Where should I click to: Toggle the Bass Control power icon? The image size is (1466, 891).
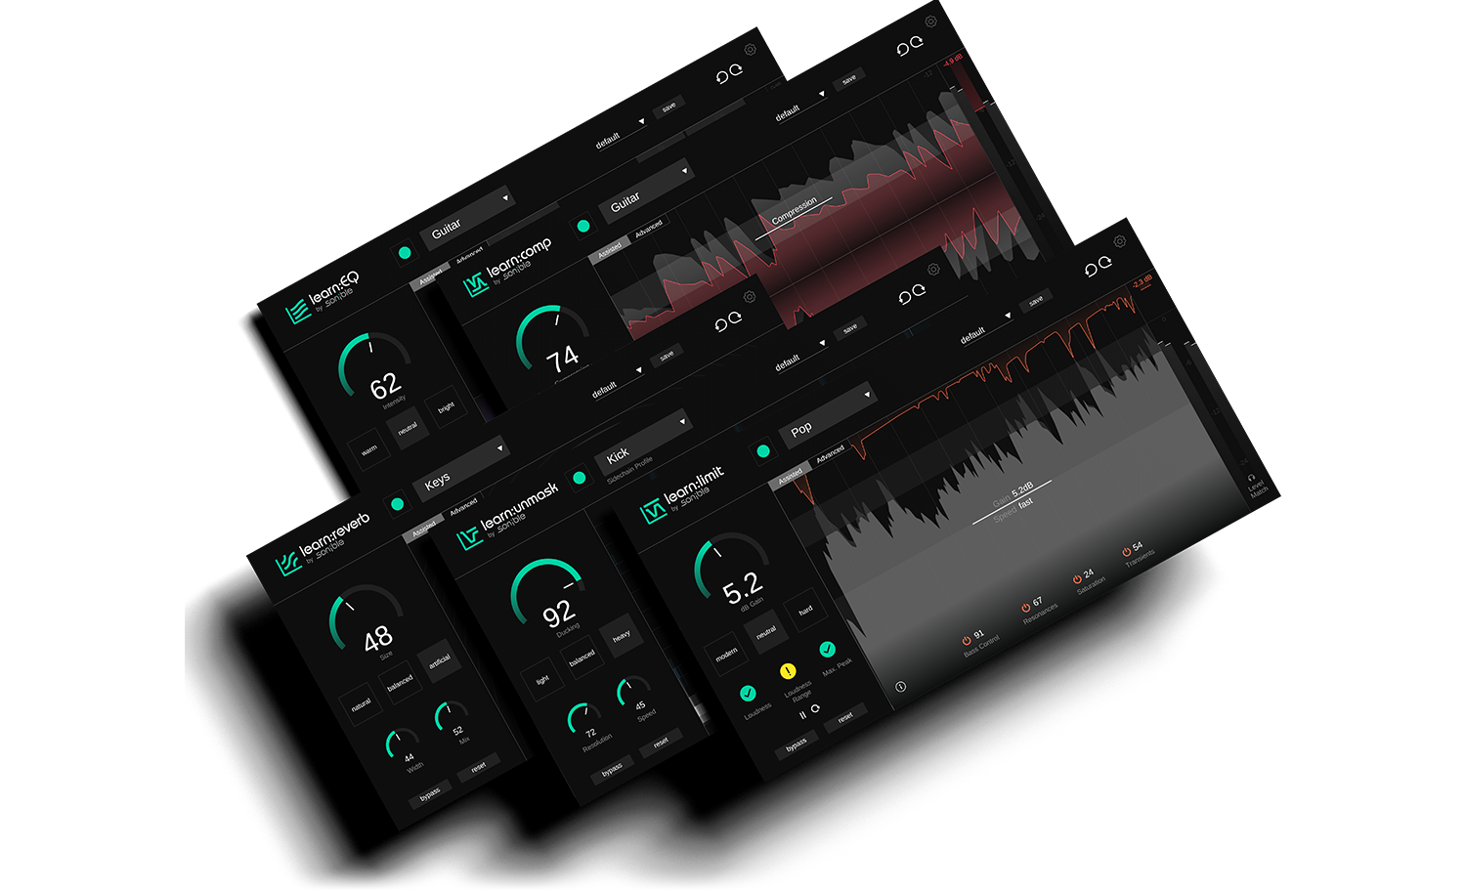coord(967,640)
